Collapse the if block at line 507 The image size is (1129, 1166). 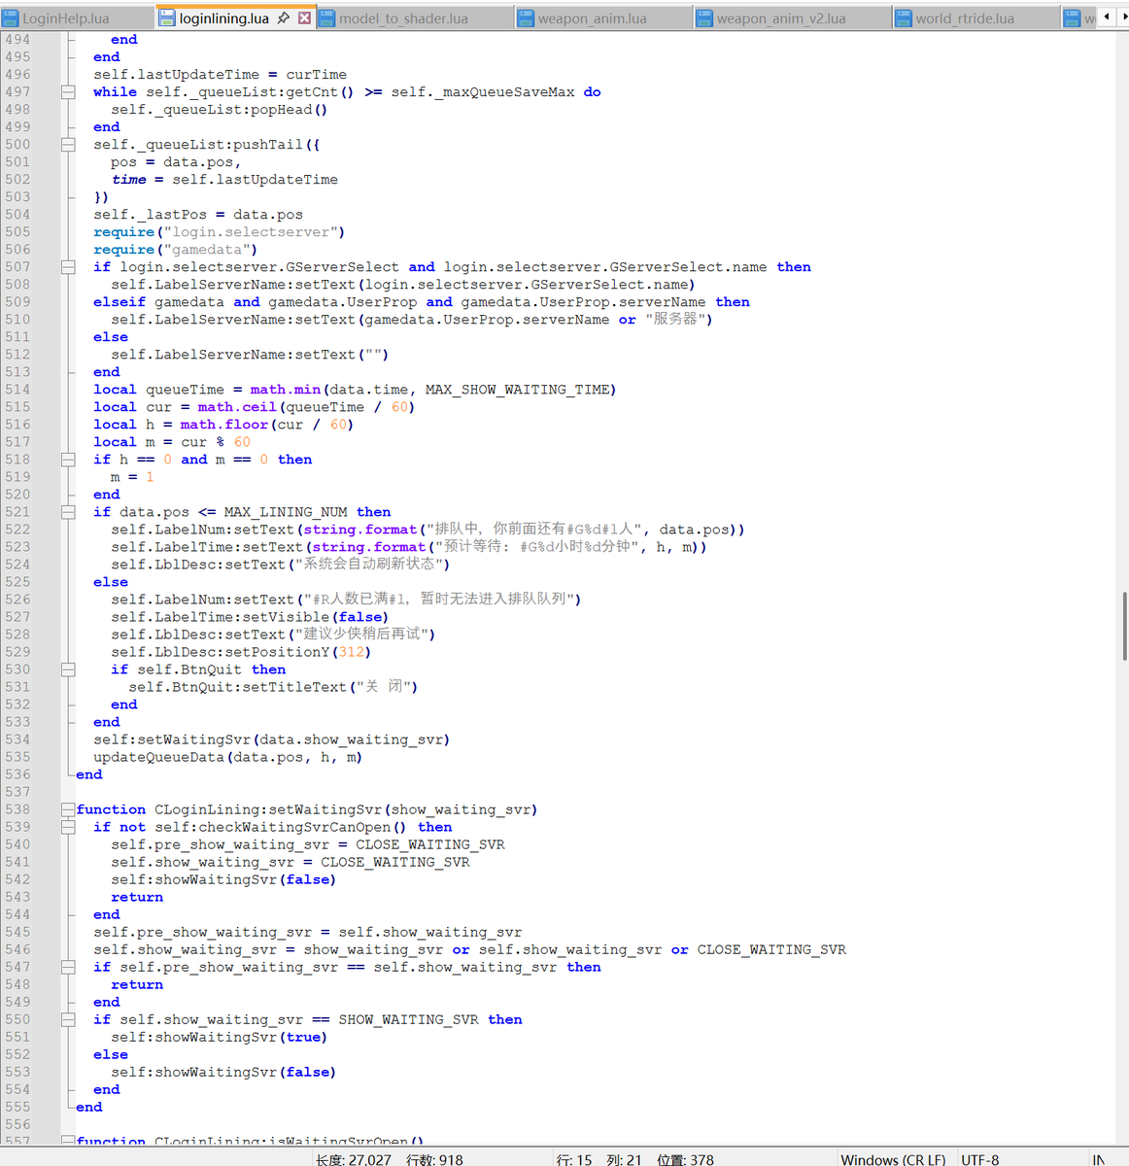[x=68, y=267]
